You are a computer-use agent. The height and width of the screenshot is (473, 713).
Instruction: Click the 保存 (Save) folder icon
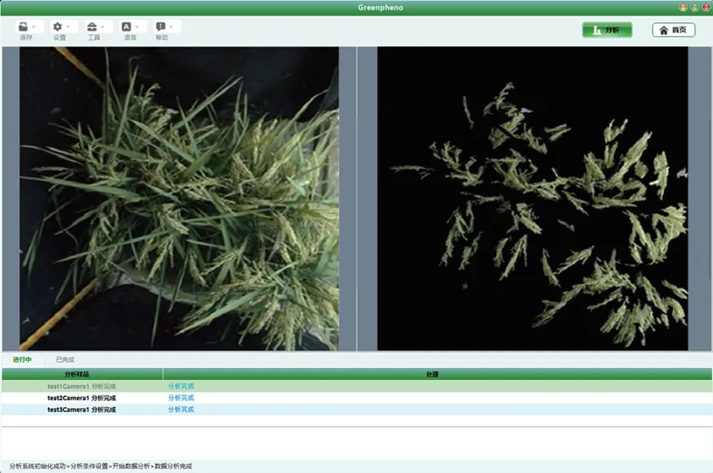click(23, 27)
